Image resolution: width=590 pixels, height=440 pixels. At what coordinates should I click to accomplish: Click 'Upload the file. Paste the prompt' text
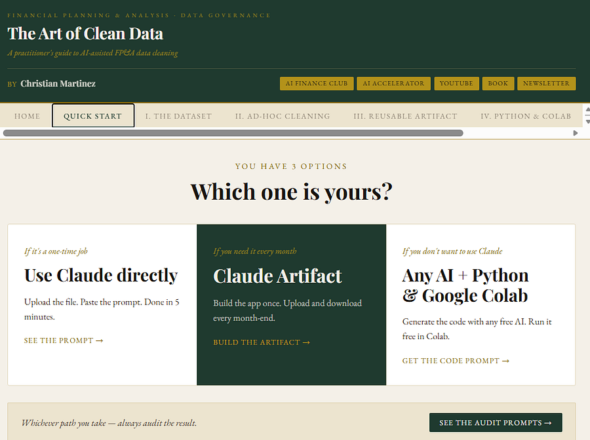tap(102, 309)
